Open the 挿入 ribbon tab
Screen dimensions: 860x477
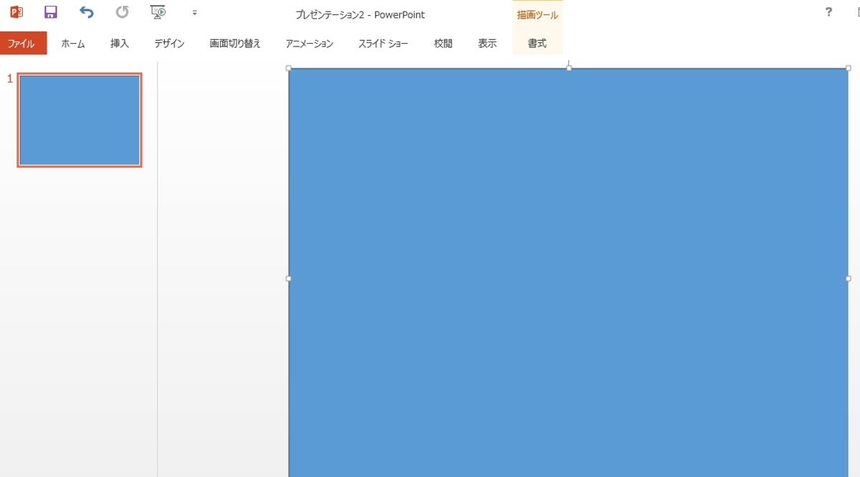click(x=120, y=44)
